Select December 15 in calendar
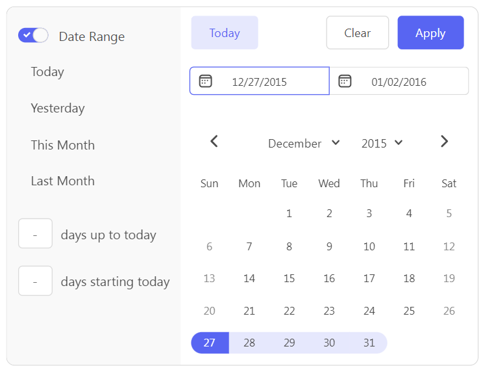494x379 pixels. [290, 279]
